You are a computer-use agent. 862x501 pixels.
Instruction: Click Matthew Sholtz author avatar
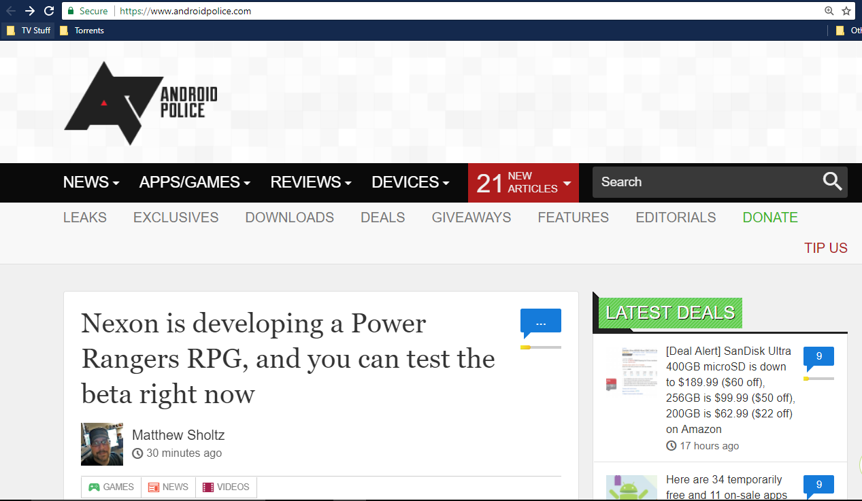tap(102, 444)
